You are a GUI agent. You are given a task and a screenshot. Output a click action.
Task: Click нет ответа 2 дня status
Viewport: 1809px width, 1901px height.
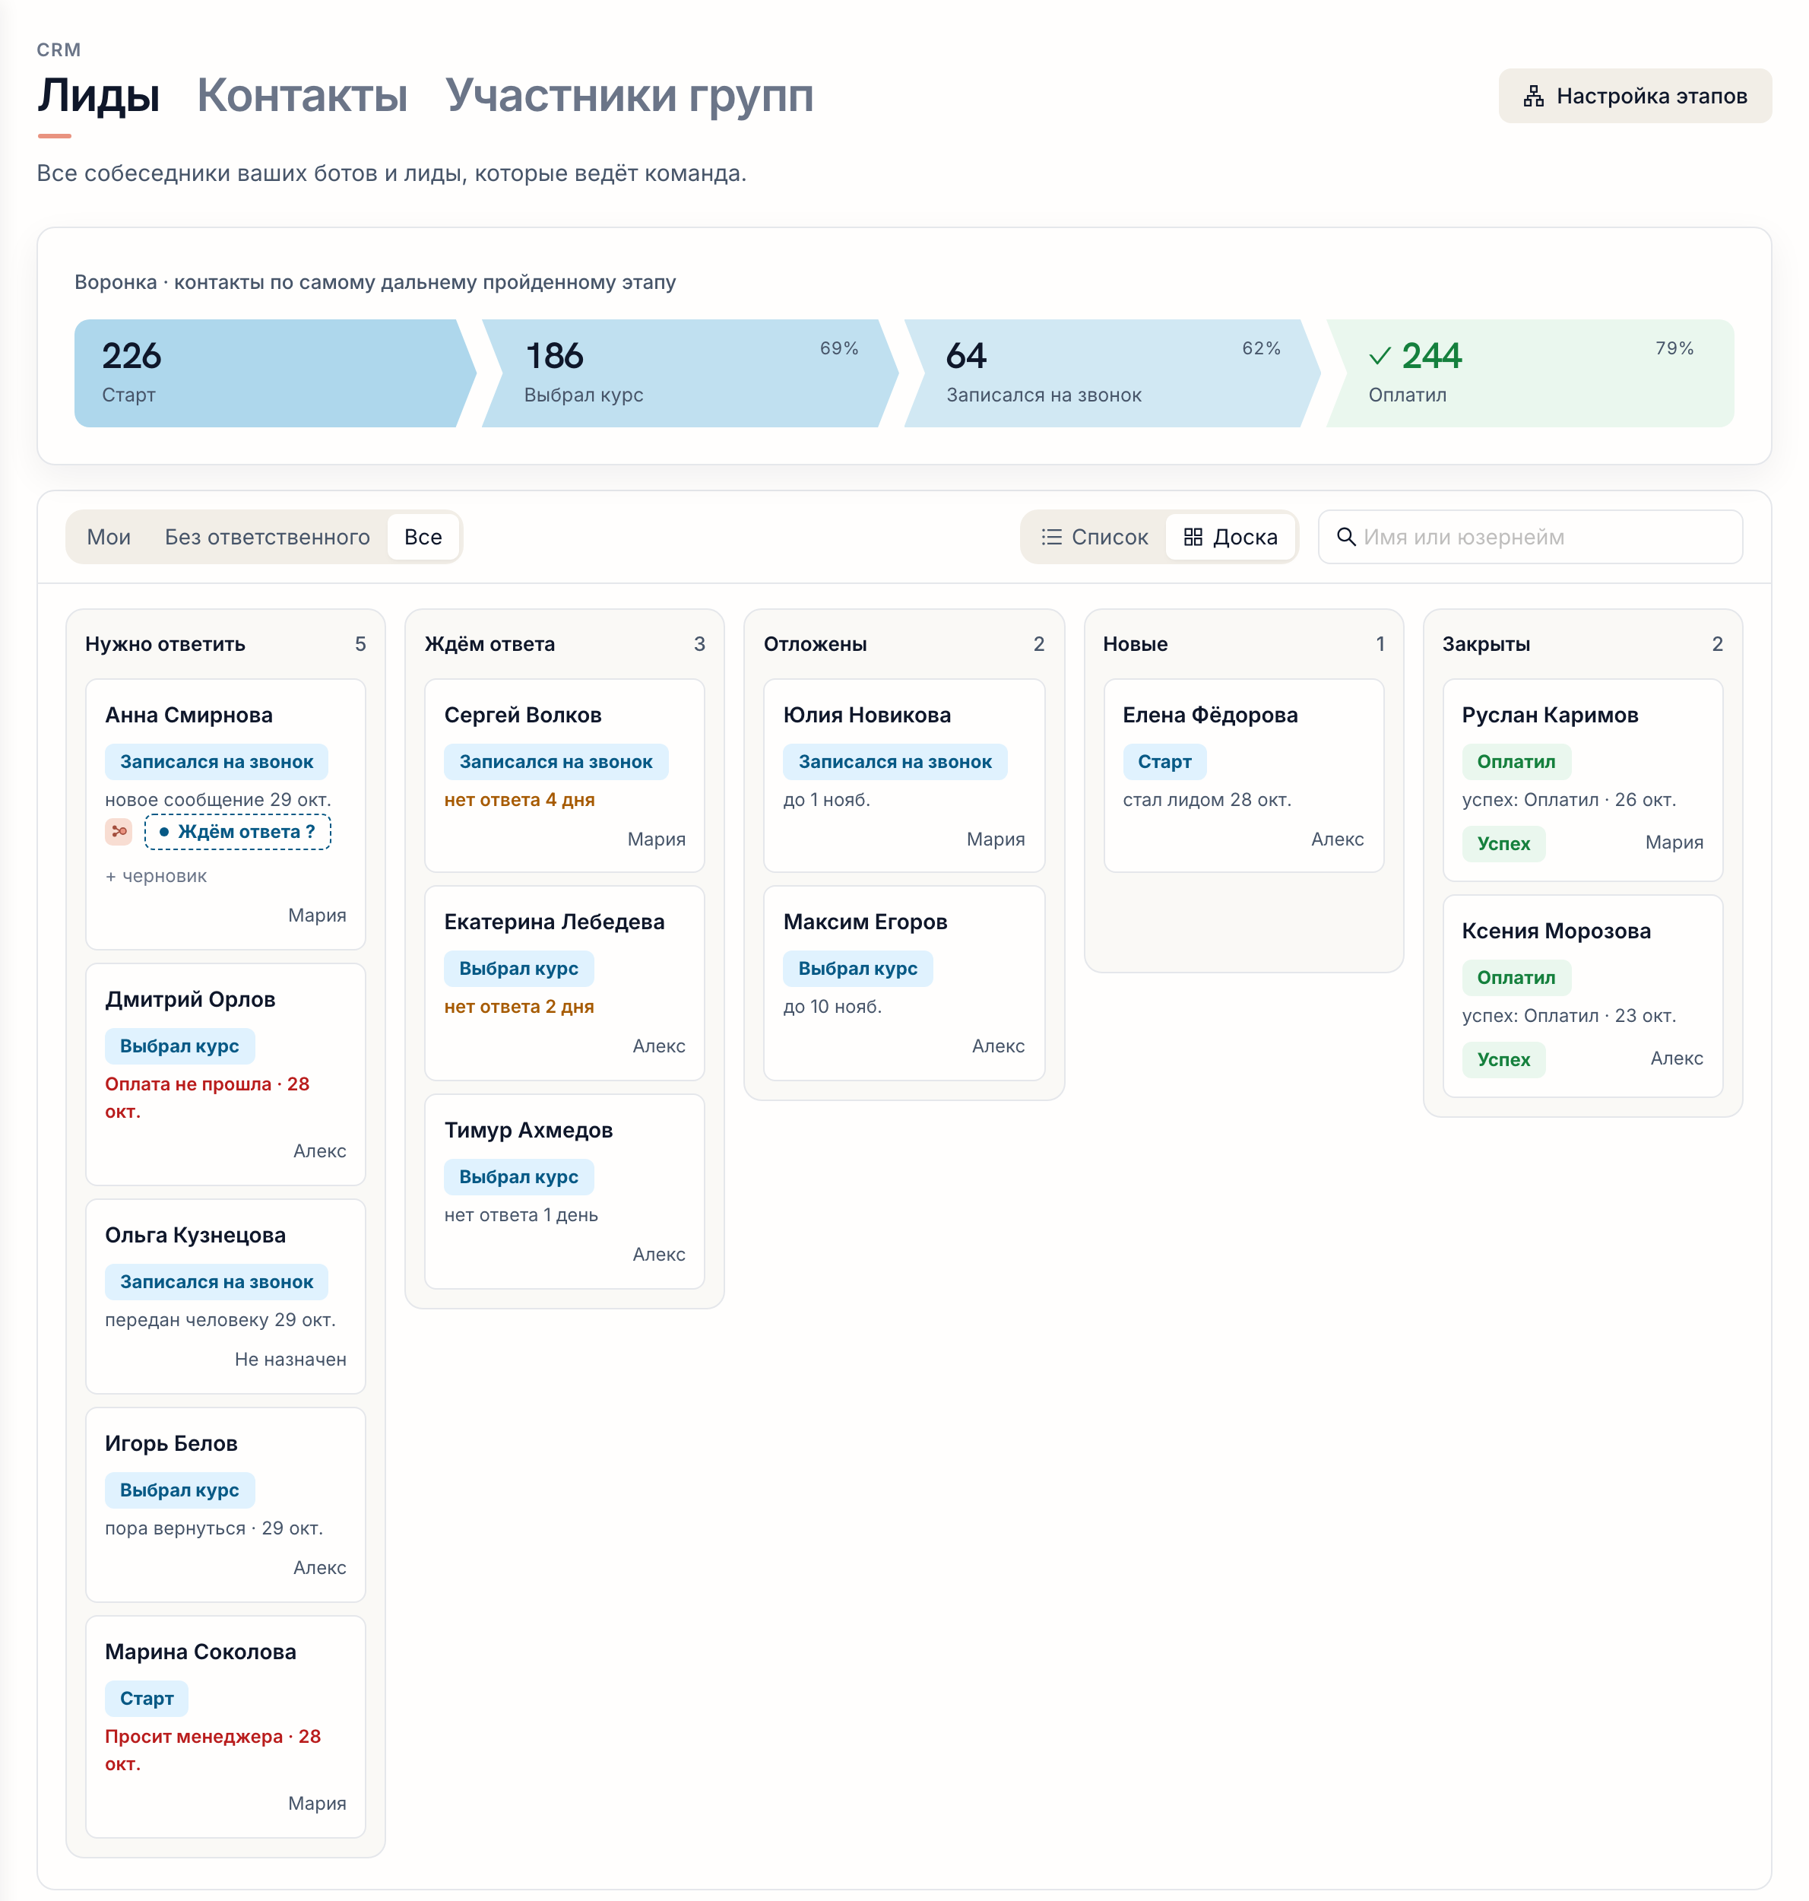click(x=519, y=1006)
